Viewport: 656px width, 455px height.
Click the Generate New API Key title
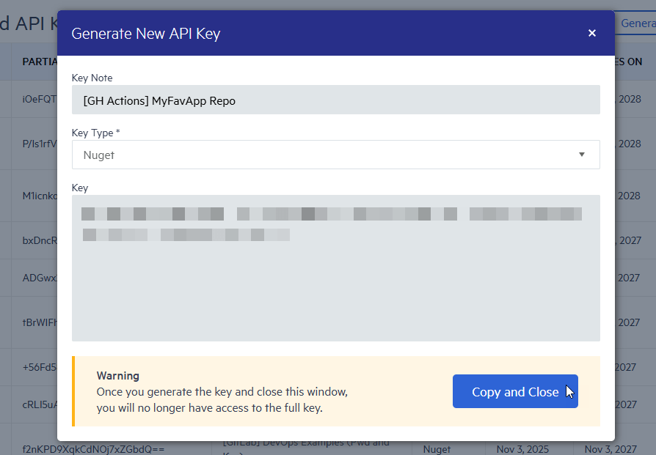click(145, 34)
